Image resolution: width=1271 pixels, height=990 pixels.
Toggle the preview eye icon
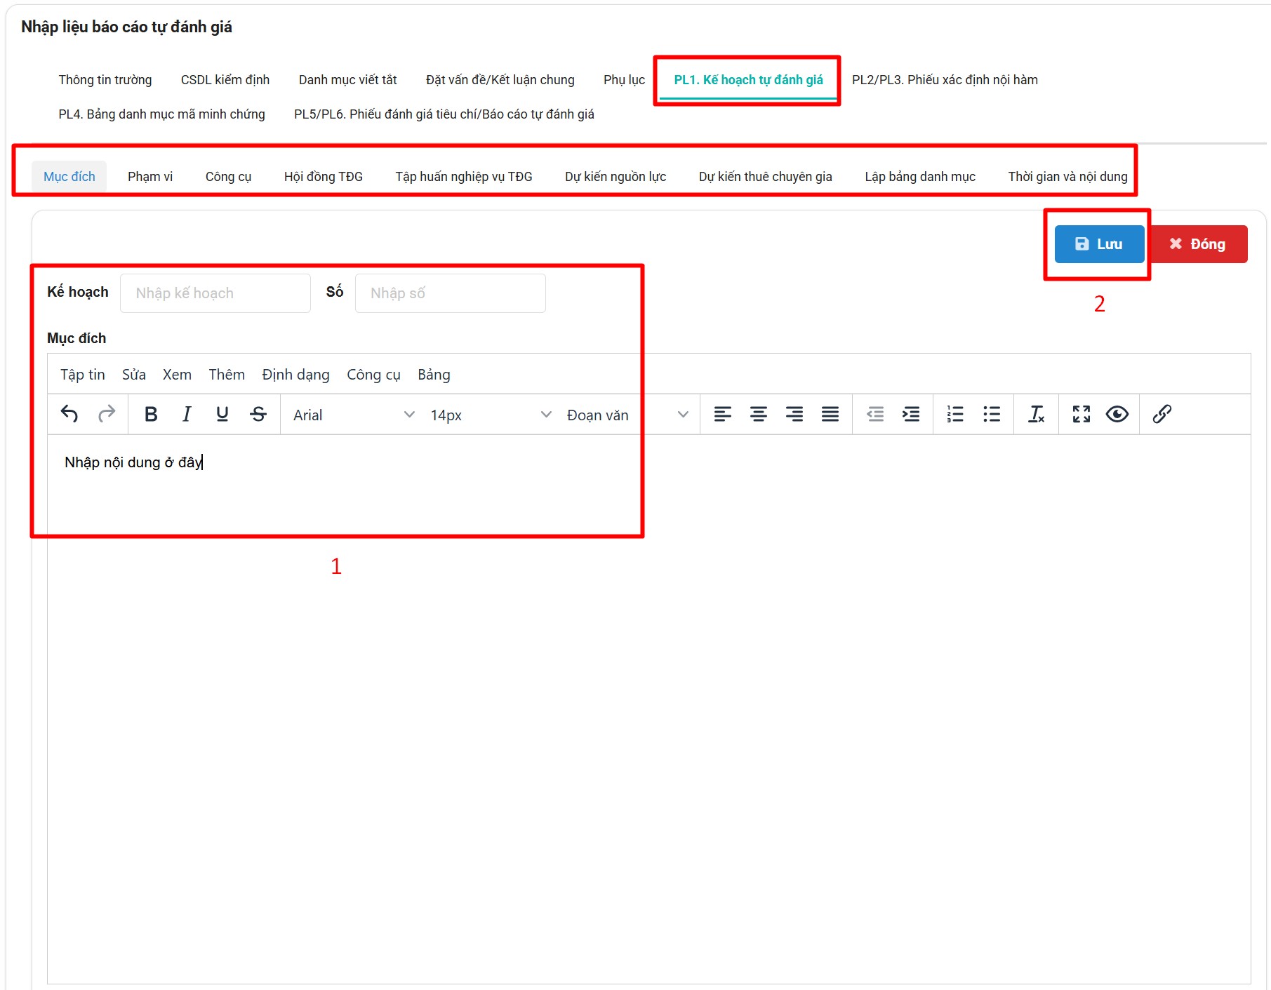point(1117,414)
